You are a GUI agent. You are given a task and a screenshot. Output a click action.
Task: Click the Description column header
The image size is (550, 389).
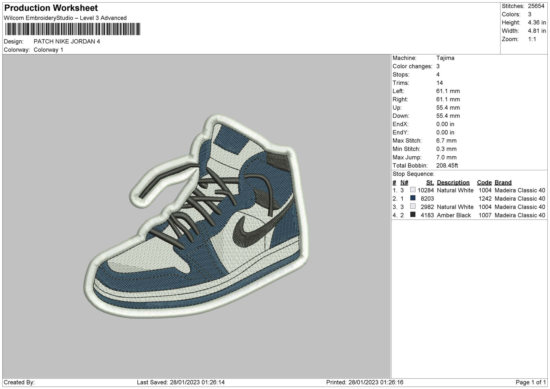pyautogui.click(x=453, y=182)
